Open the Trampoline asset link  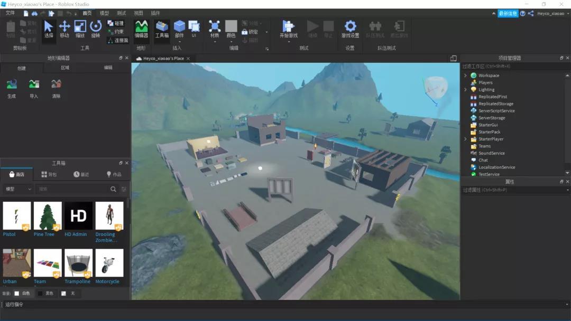78,281
